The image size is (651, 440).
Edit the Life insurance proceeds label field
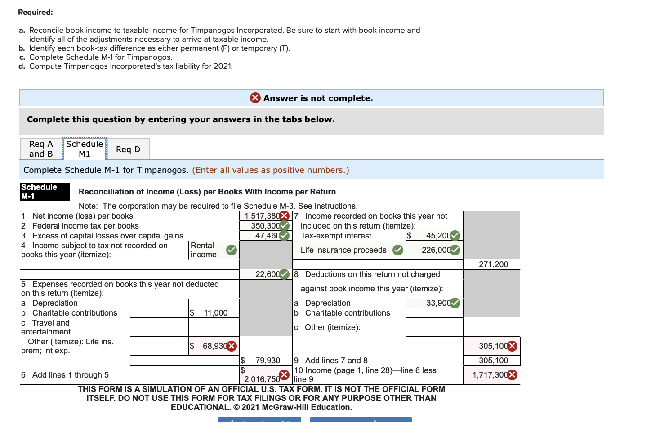(349, 250)
